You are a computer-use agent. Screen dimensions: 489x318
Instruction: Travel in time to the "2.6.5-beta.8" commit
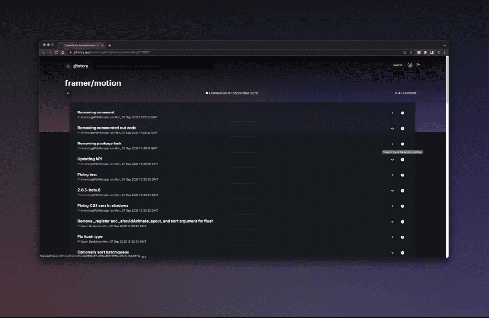pyautogui.click(x=403, y=191)
